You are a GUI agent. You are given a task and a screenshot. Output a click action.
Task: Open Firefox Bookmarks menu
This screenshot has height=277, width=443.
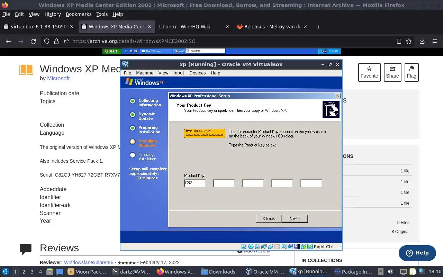tap(79, 14)
